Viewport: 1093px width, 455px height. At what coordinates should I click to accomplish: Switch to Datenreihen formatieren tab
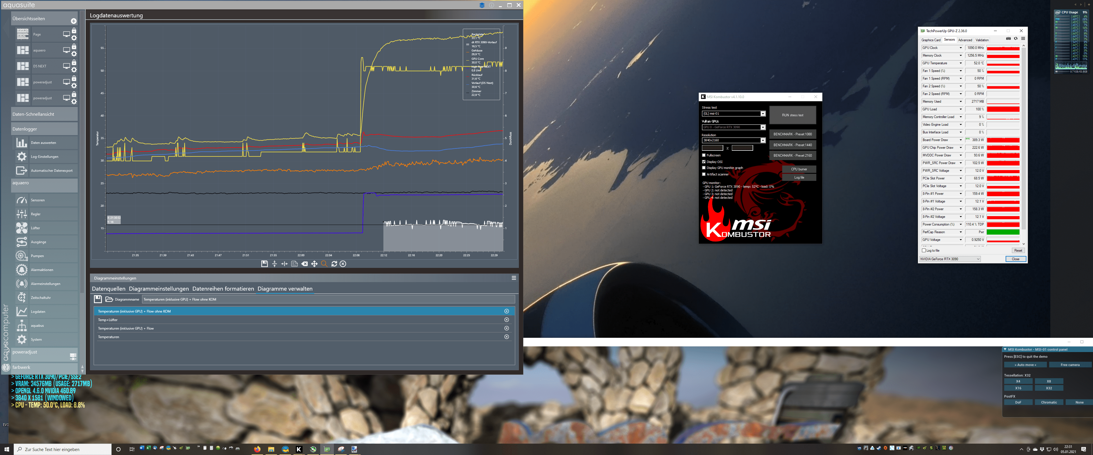tap(223, 289)
